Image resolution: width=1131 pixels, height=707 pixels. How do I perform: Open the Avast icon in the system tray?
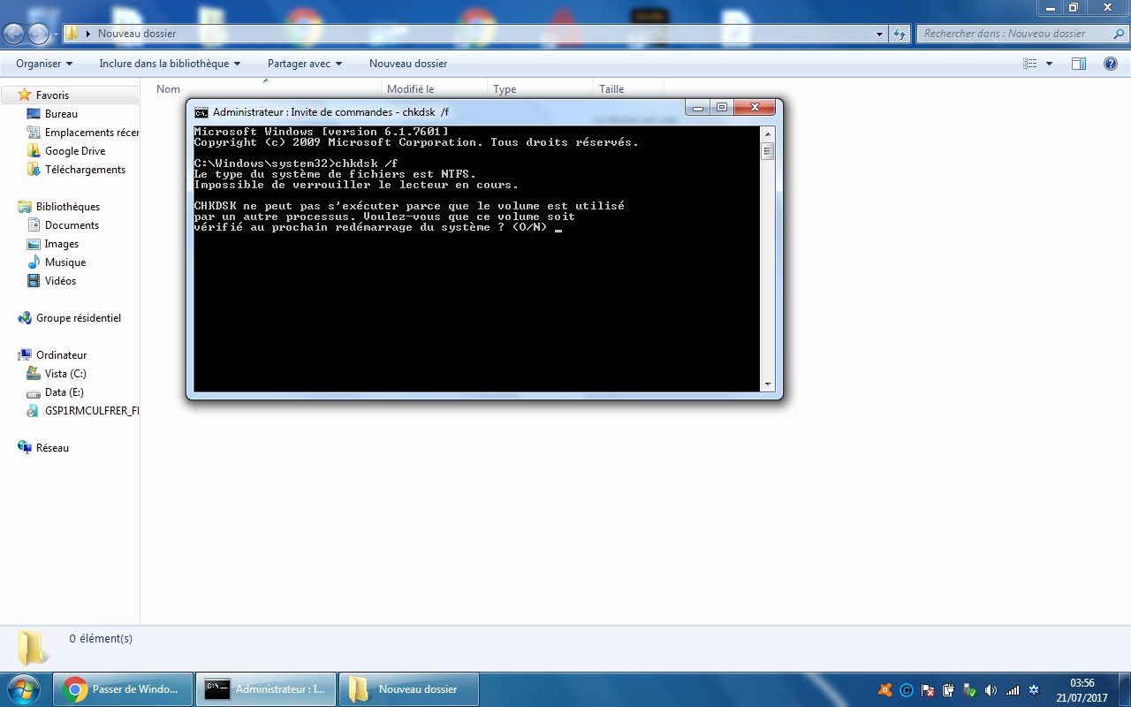tap(886, 689)
